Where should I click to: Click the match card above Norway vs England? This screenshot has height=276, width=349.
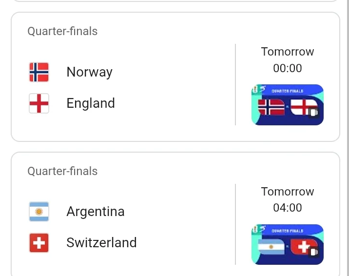(175, 0)
